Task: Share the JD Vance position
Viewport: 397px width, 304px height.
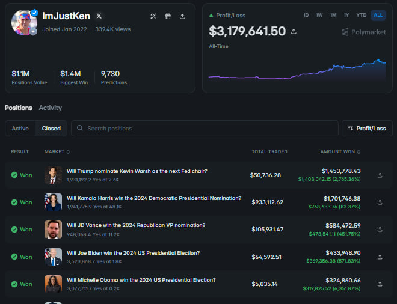Action: (380, 229)
